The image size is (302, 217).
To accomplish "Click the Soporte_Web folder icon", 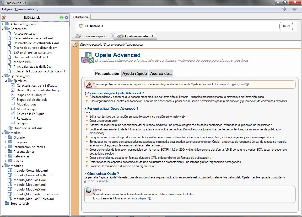I will tap(7, 203).
